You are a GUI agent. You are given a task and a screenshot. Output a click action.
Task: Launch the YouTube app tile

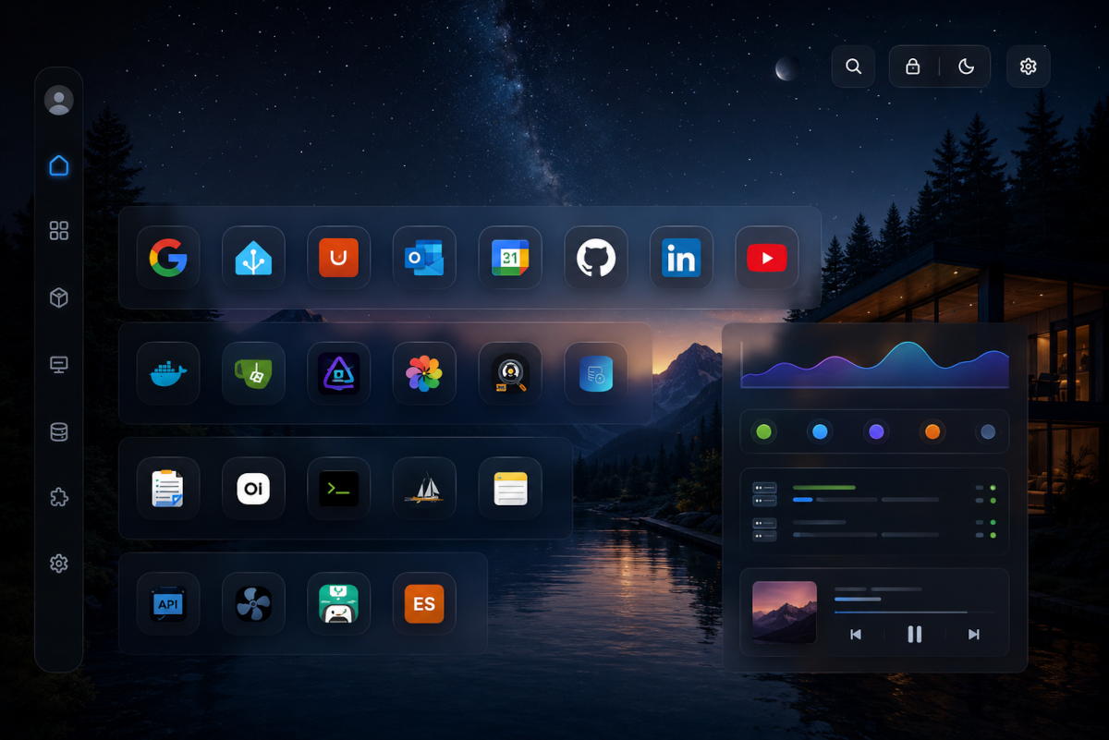[767, 258]
